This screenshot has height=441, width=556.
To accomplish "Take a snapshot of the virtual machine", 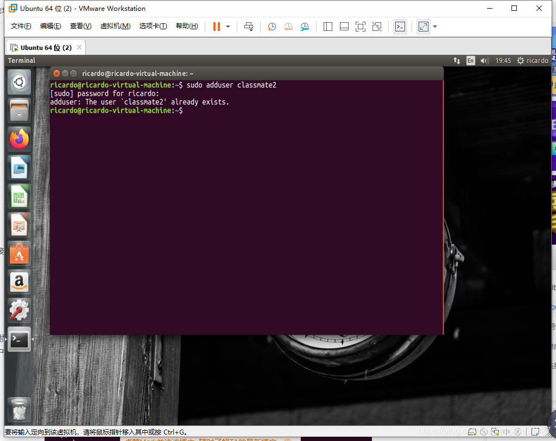I will pos(271,27).
